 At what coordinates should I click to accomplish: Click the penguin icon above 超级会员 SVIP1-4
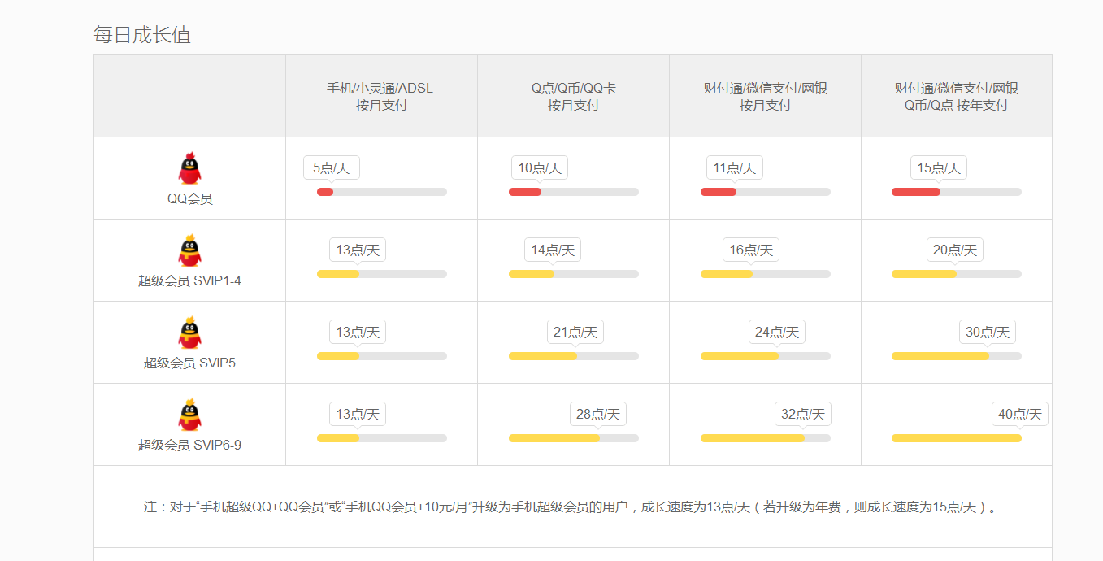(189, 250)
